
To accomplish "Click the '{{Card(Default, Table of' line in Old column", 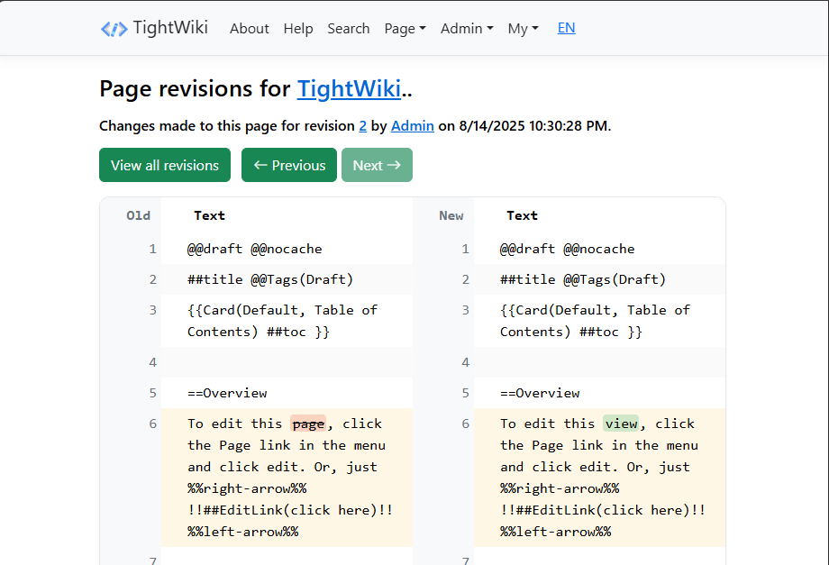I will tap(282, 310).
